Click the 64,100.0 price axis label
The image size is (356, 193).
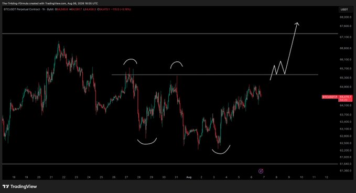(x=346, y=105)
